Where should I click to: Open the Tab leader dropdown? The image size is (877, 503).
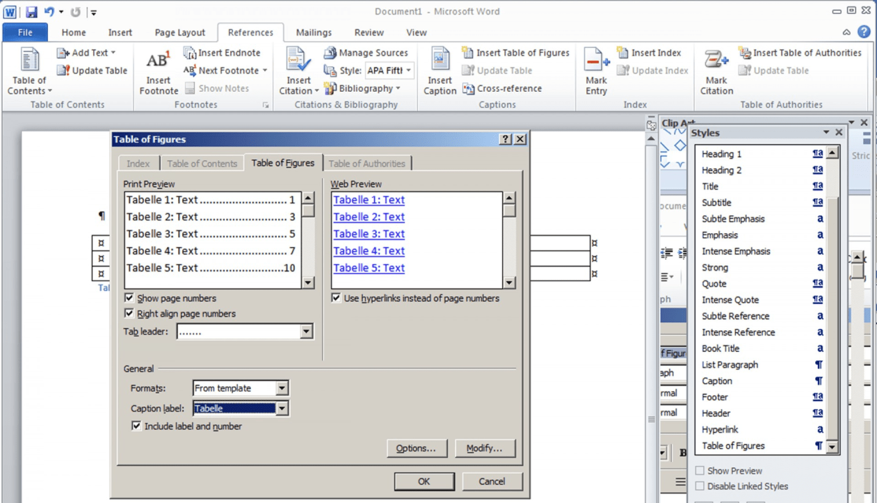click(307, 331)
